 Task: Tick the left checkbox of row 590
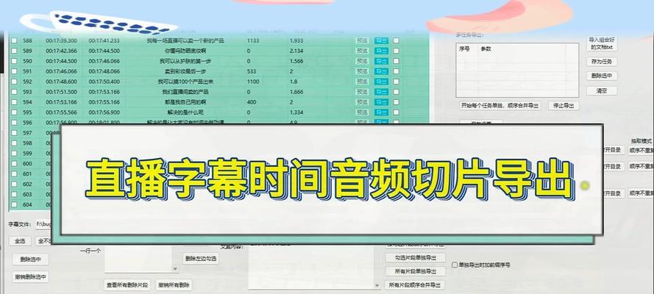14,61
